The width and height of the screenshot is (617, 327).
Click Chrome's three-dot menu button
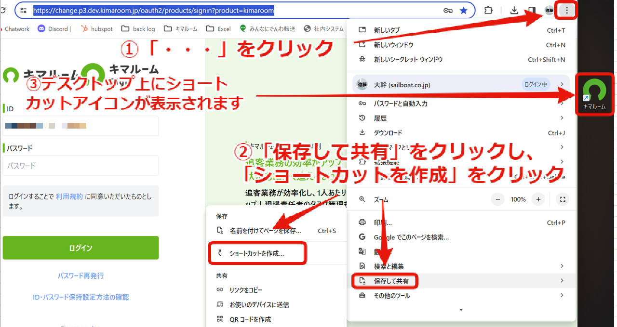coord(566,10)
